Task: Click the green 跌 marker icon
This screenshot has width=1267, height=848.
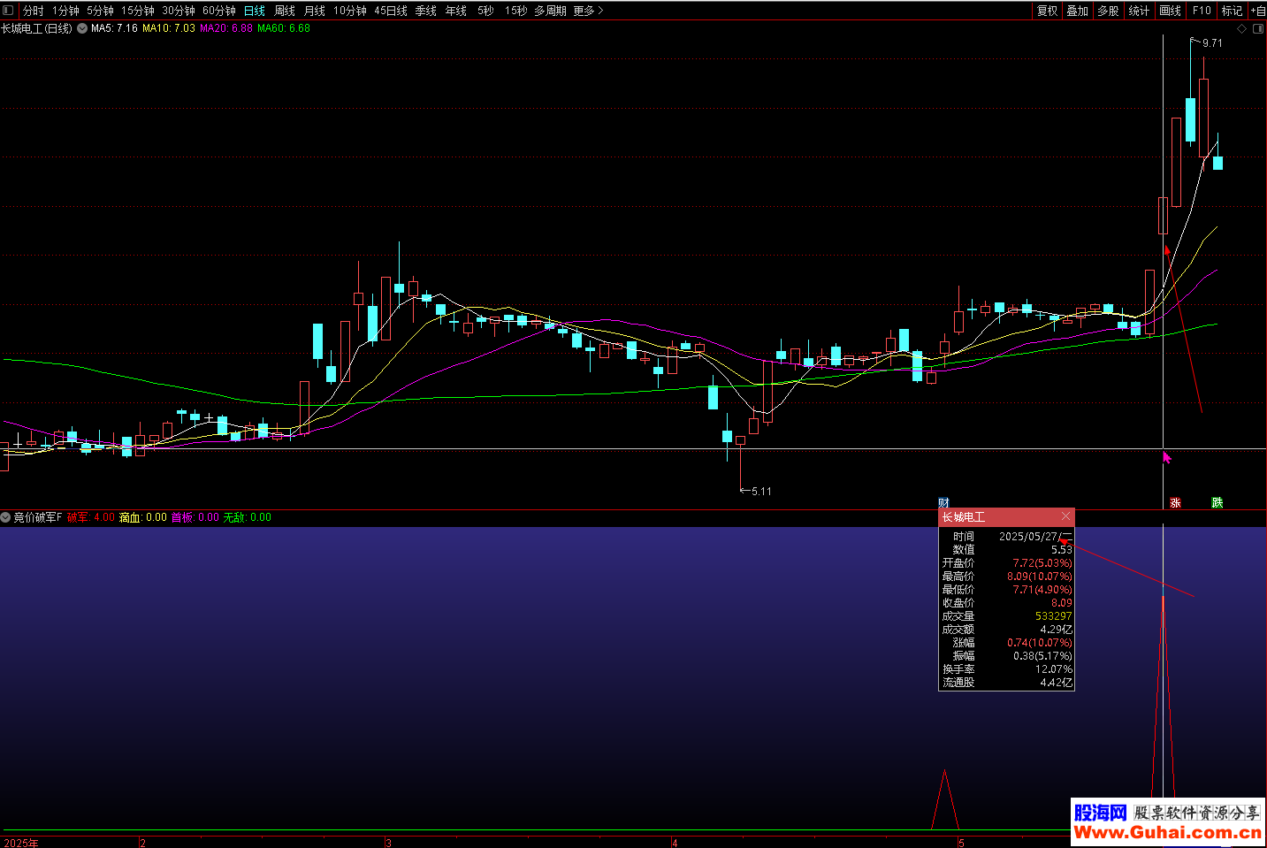Action: [x=1217, y=502]
